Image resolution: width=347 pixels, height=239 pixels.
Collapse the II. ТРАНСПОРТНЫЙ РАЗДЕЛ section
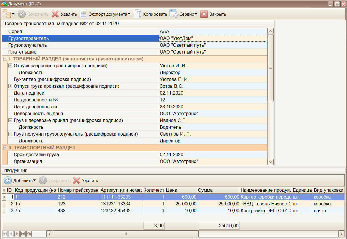tap(5, 148)
